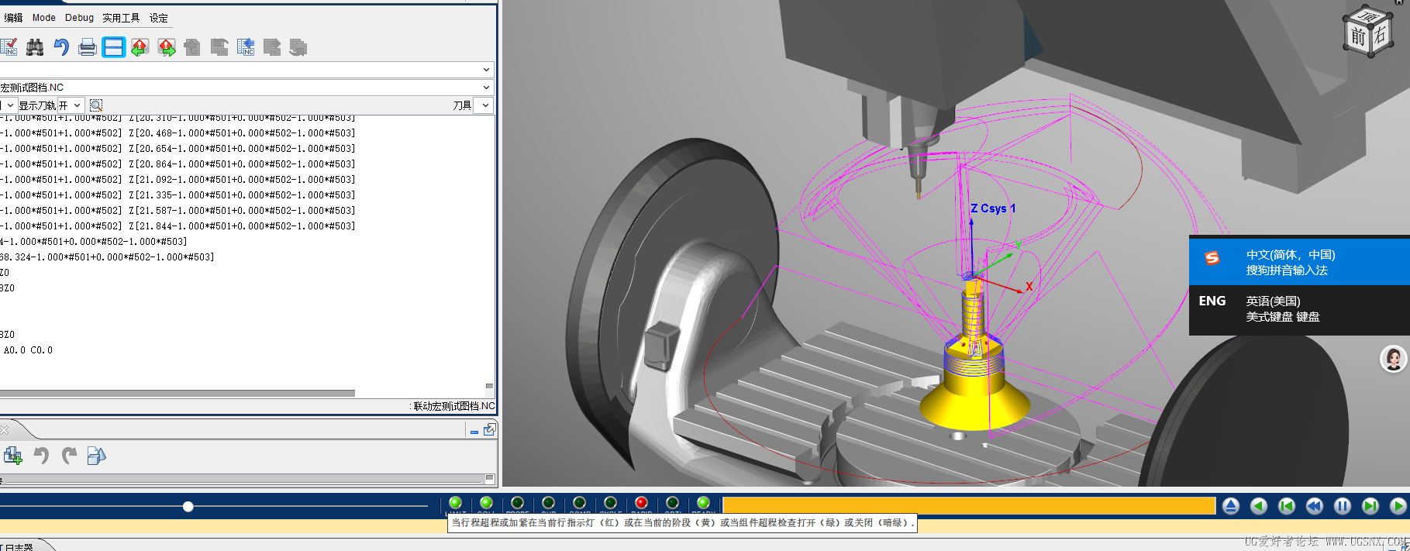The height and width of the screenshot is (551, 1410).
Task: Click the orange simulation progress bar
Action: click(x=969, y=505)
